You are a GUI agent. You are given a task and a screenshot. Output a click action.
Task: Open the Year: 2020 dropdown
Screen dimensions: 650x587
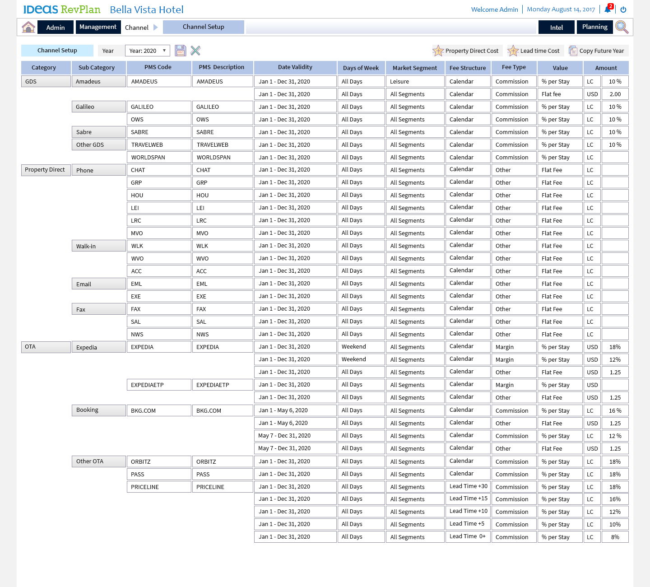tap(148, 51)
